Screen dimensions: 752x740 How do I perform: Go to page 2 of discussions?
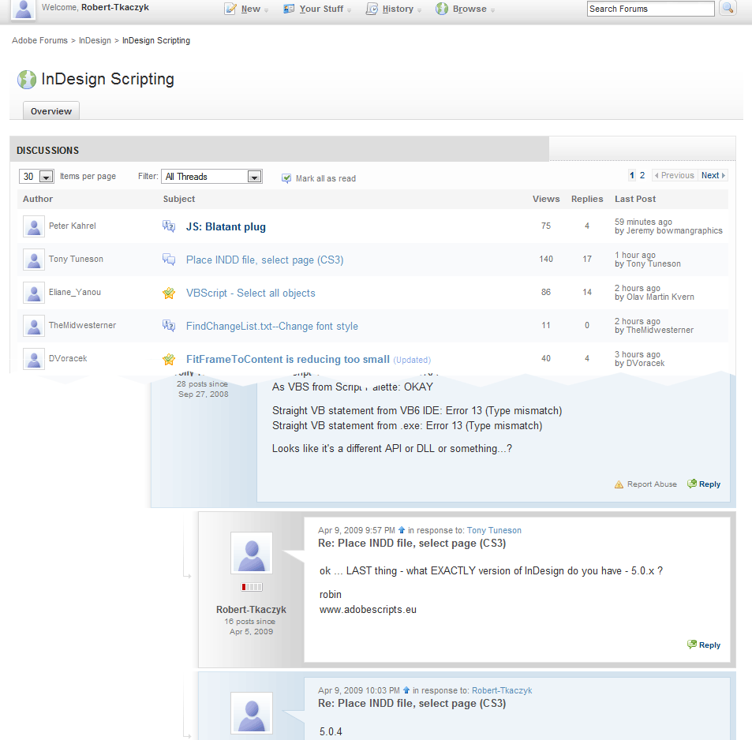pos(642,175)
